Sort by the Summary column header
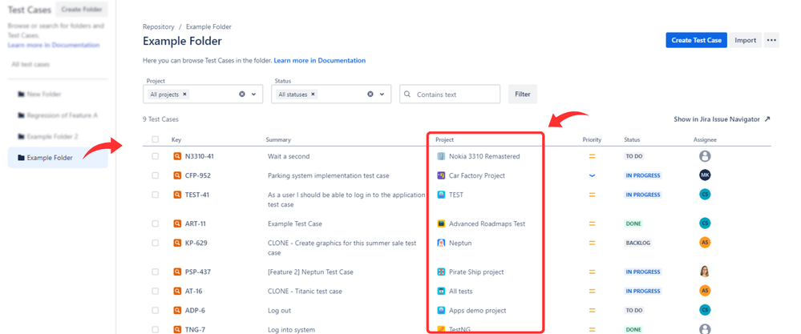The width and height of the screenshot is (801, 334). (278, 139)
